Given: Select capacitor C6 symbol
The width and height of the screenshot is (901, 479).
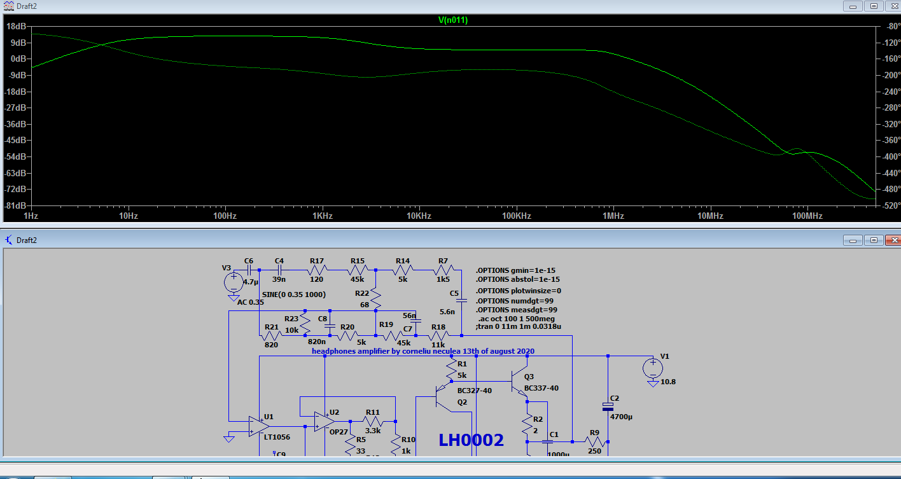Looking at the screenshot, I should pyautogui.click(x=249, y=270).
